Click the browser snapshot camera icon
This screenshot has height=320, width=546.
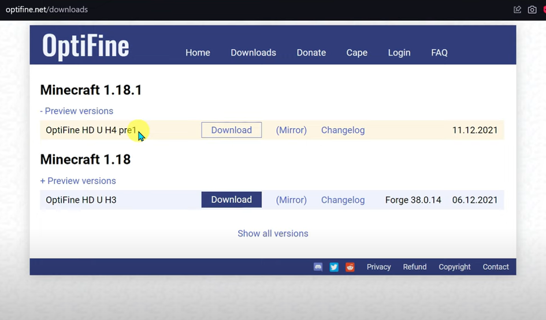[x=532, y=9]
